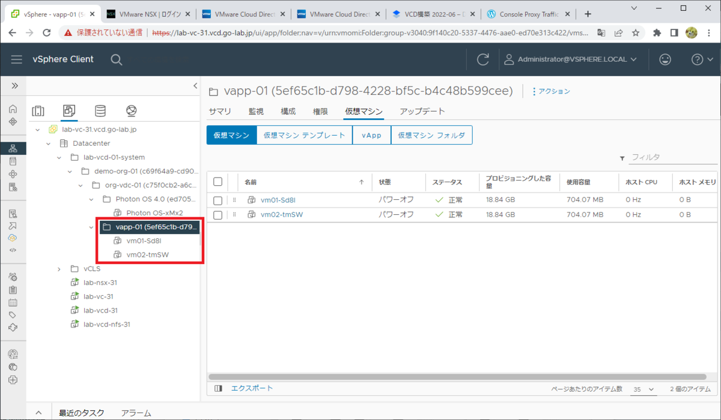
Task: Open the アップデート tab
Action: 422,112
